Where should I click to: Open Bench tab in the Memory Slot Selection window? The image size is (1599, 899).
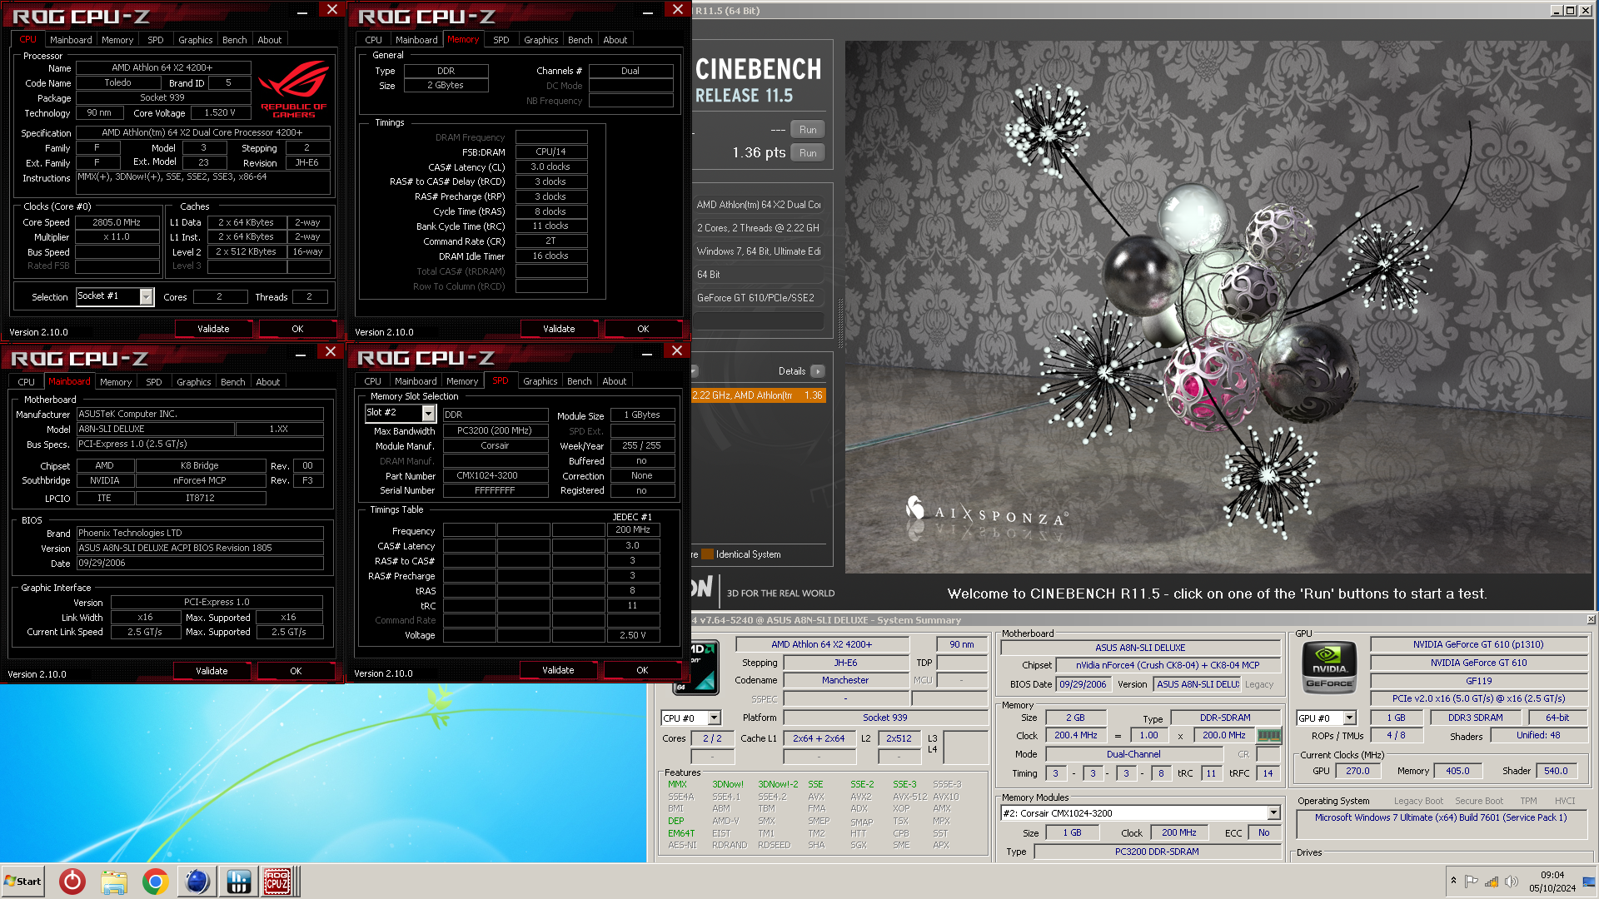point(579,381)
